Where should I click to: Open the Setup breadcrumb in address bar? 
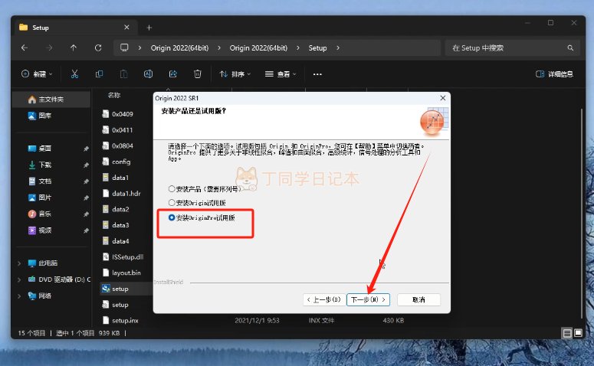[317, 47]
